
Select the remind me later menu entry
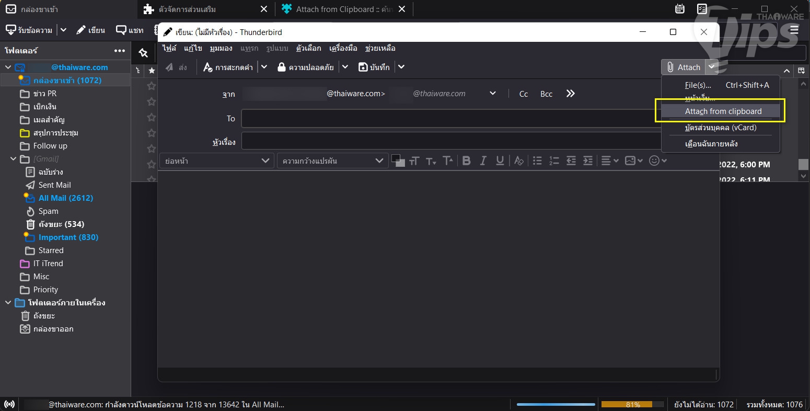click(x=721, y=144)
